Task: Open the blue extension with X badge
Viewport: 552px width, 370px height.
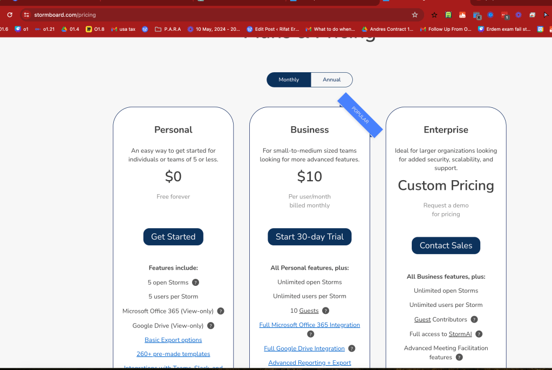Action: (x=477, y=15)
